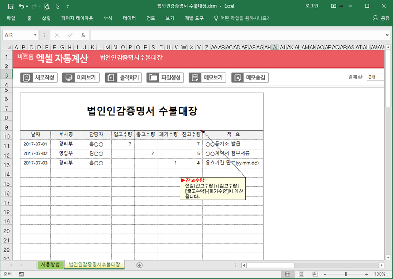Viewport: 393px width, 279px height.
Task: Click the 미리보기 button
Action: [x=81, y=77]
